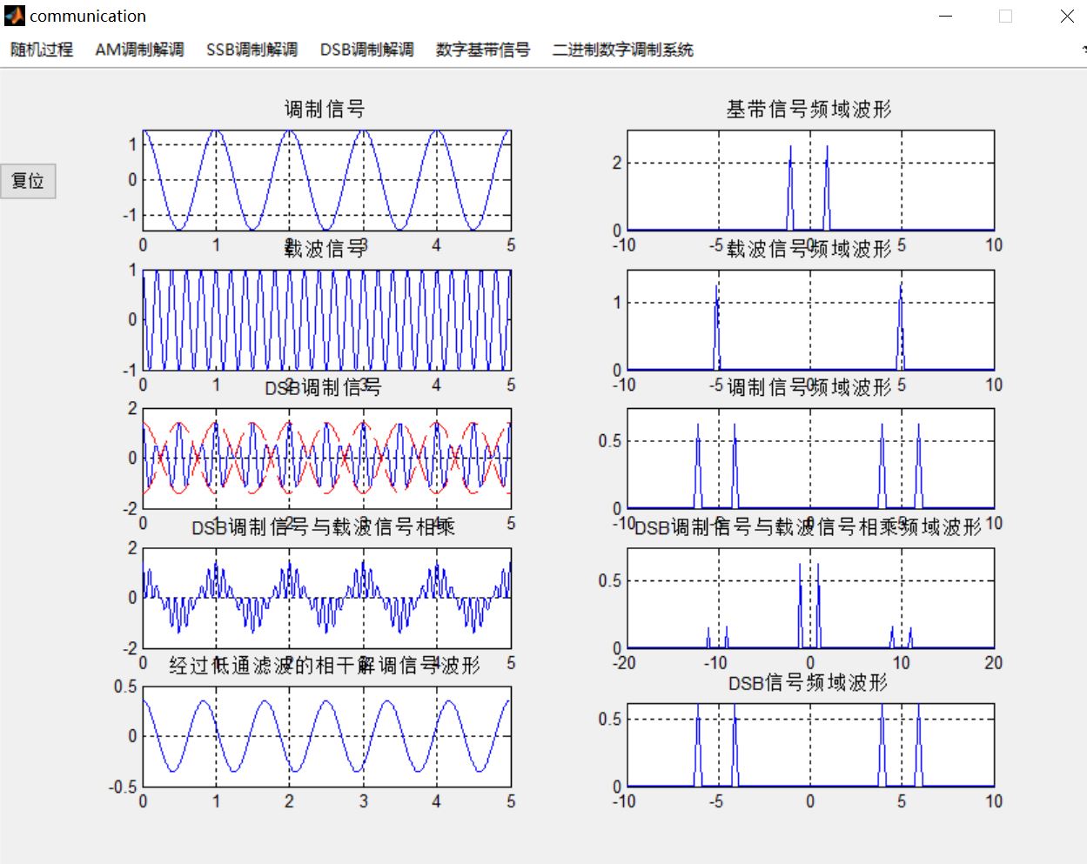Click the communication window title text
This screenshot has height=864, width=1087.
pyautogui.click(x=88, y=16)
